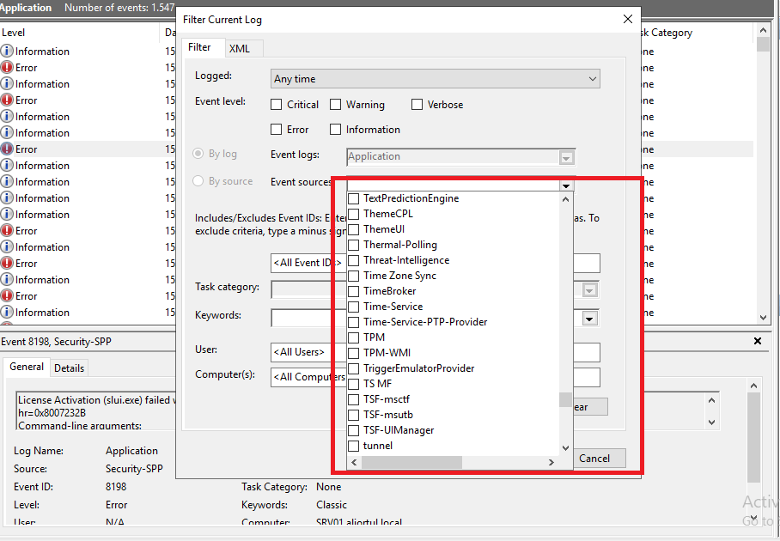Switch to the XML tab
This screenshot has width=780, height=541.
240,48
